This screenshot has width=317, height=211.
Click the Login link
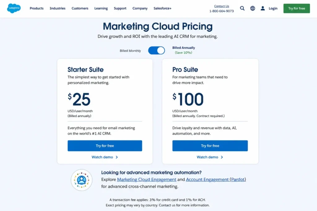(x=273, y=8)
